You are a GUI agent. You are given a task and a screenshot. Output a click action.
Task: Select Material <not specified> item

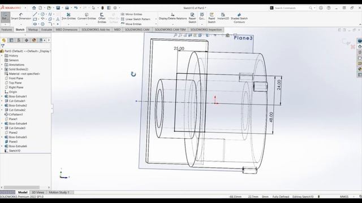pyautogui.click(x=23, y=74)
